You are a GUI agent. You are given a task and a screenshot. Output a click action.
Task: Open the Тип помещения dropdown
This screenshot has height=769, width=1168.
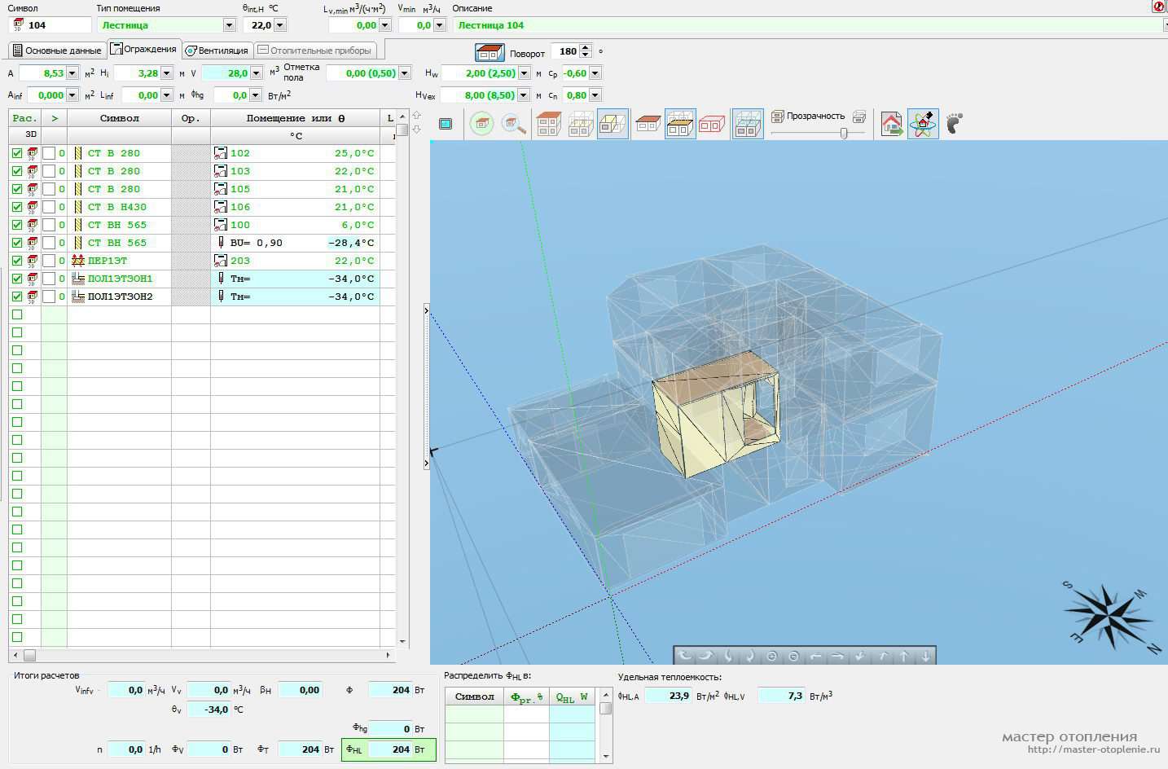pyautogui.click(x=229, y=25)
